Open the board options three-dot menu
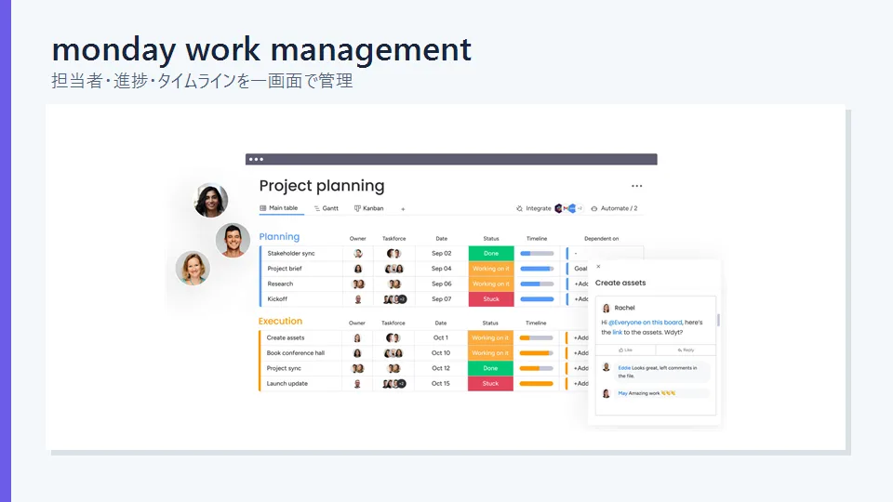Image resolution: width=893 pixels, height=502 pixels. [x=636, y=186]
